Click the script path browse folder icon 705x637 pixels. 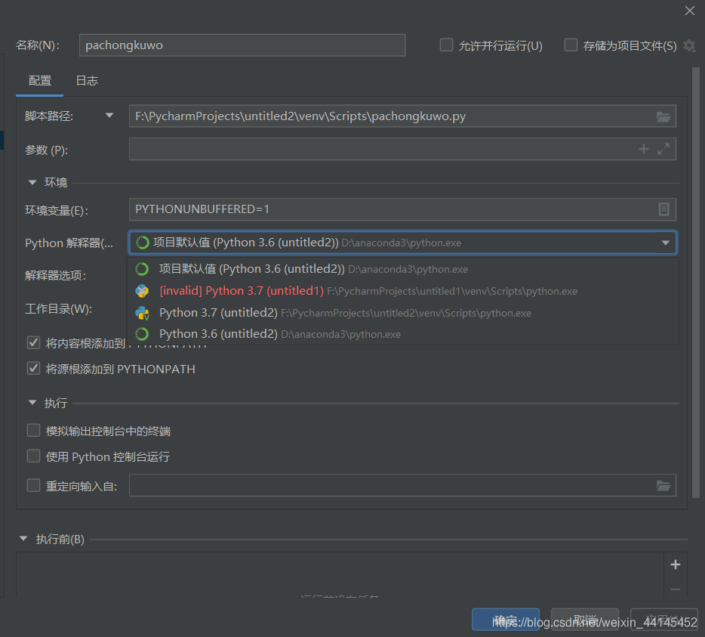(x=663, y=116)
